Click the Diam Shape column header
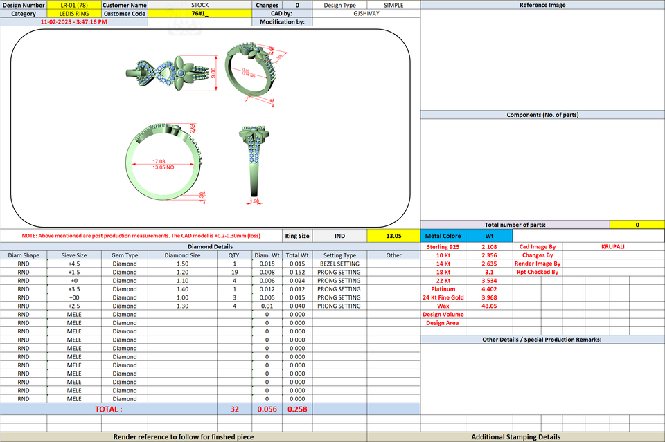Screen dimensions: 665x442 [24, 255]
